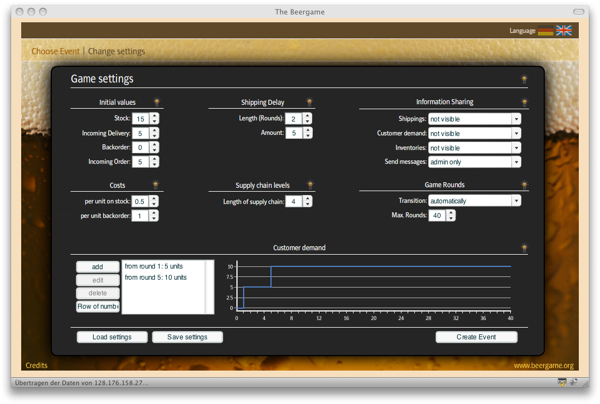
Task: Click the Backorder input field
Action: click(141, 148)
